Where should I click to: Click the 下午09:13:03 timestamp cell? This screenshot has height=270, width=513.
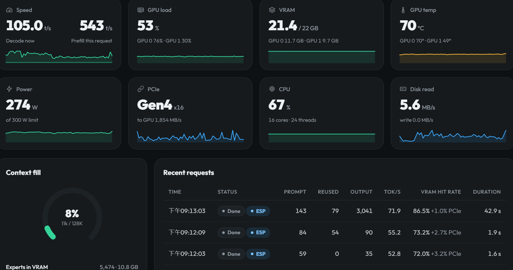coord(187,211)
